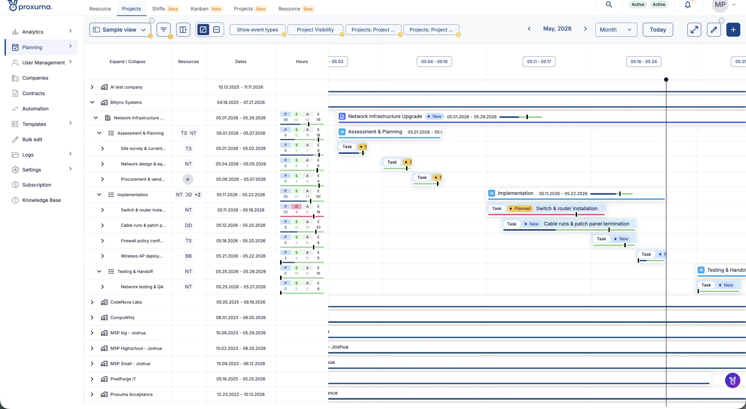Open Companies in the sidebar
Image resolution: width=746 pixels, height=409 pixels.
pyautogui.click(x=35, y=78)
